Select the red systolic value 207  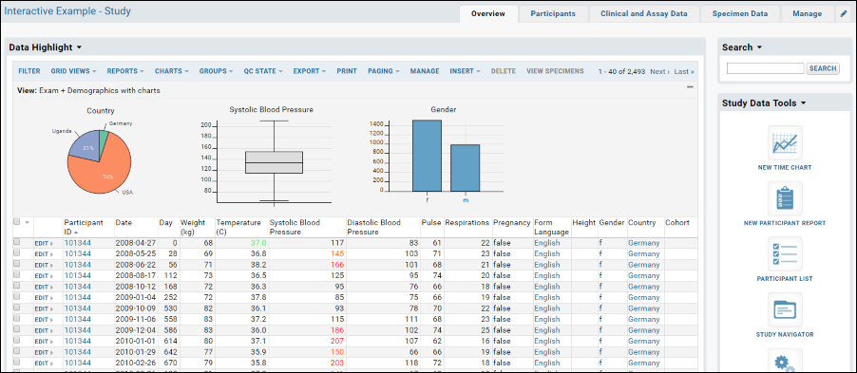[x=336, y=341]
